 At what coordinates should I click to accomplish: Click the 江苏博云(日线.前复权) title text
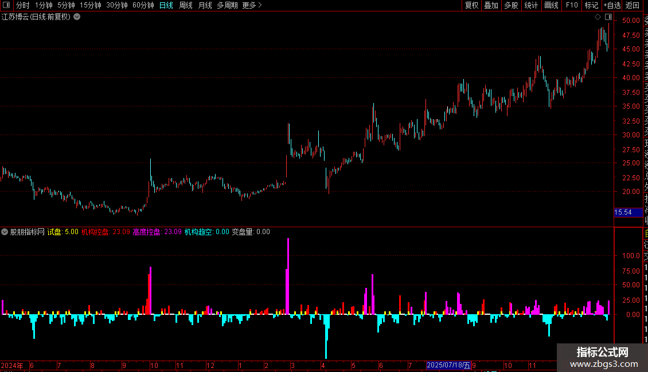click(x=36, y=17)
